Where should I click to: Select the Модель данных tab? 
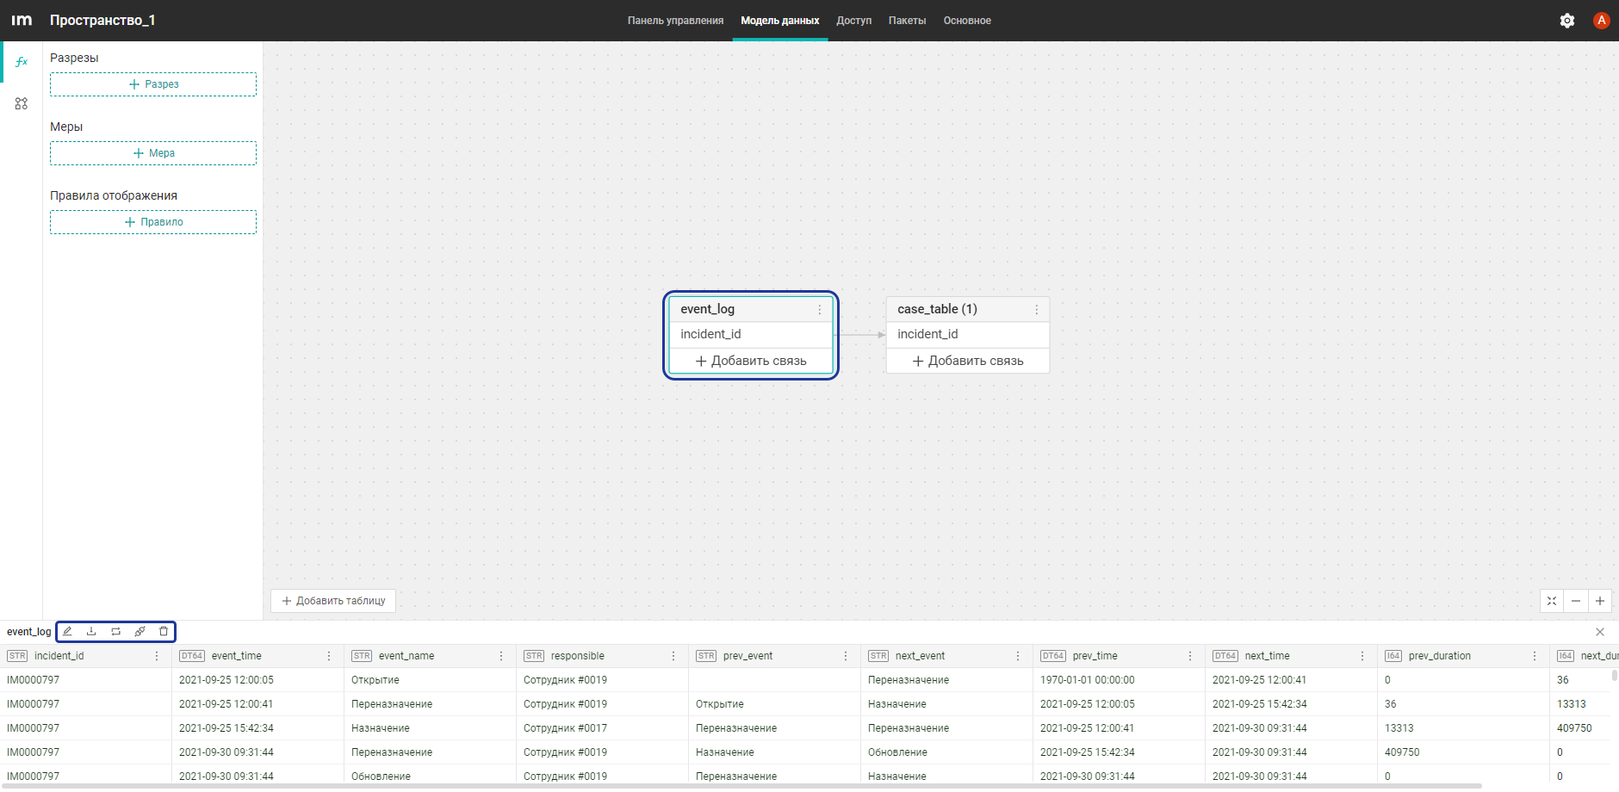[x=780, y=21]
